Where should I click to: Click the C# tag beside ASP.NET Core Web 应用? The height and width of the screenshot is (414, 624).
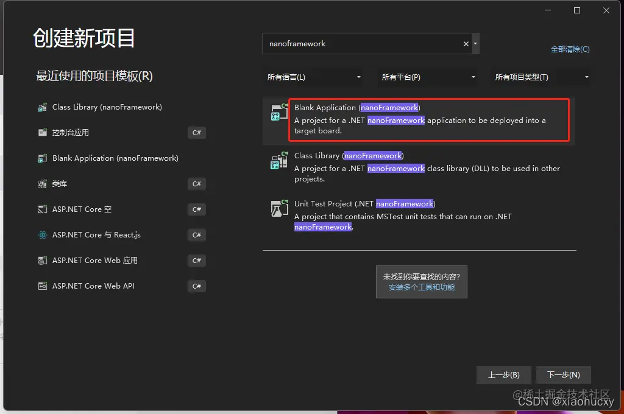197,261
